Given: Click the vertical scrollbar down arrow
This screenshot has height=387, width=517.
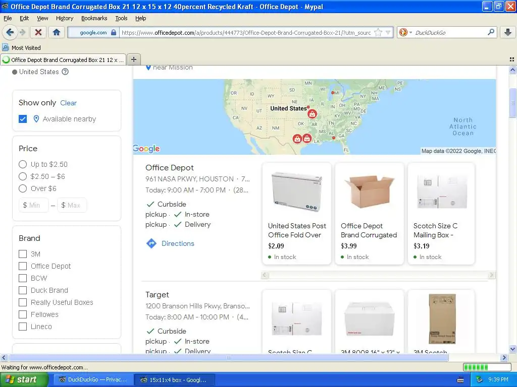Looking at the screenshot, I should (512, 349).
